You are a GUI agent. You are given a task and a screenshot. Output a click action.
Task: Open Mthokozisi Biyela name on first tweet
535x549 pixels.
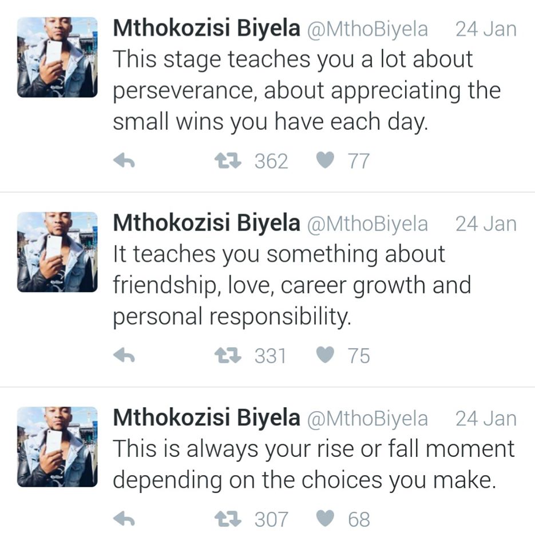[207, 28]
